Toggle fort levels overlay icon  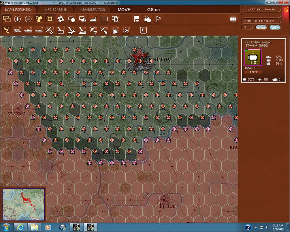pos(50,19)
